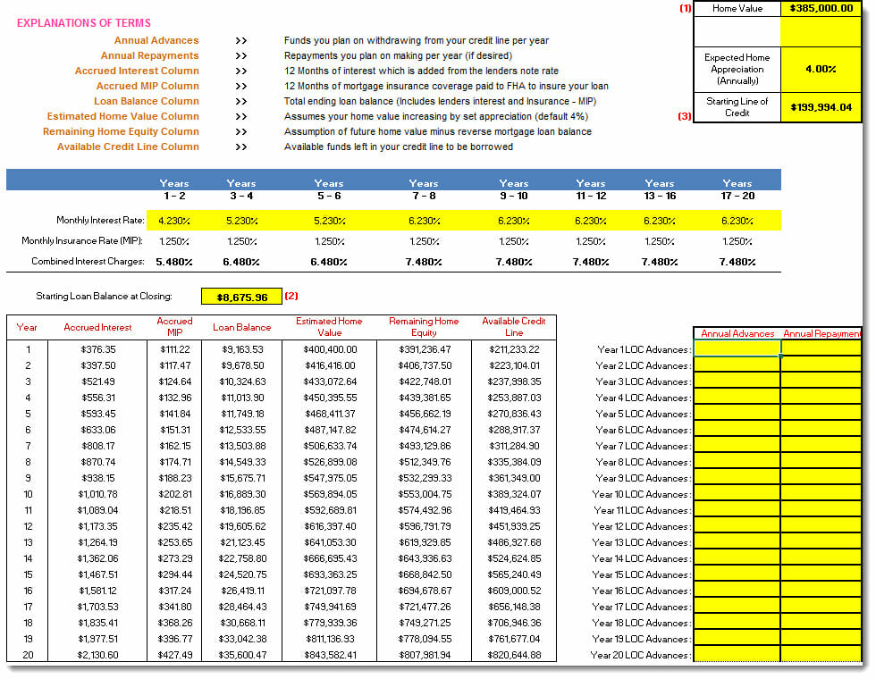Select the Loan Balance column header

(241, 327)
